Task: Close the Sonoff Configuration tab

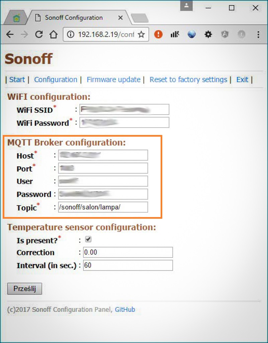Action: coord(120,18)
